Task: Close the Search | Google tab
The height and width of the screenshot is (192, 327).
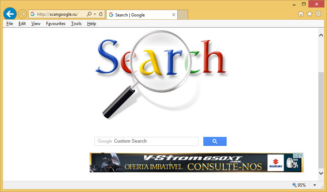Action: pos(174,15)
